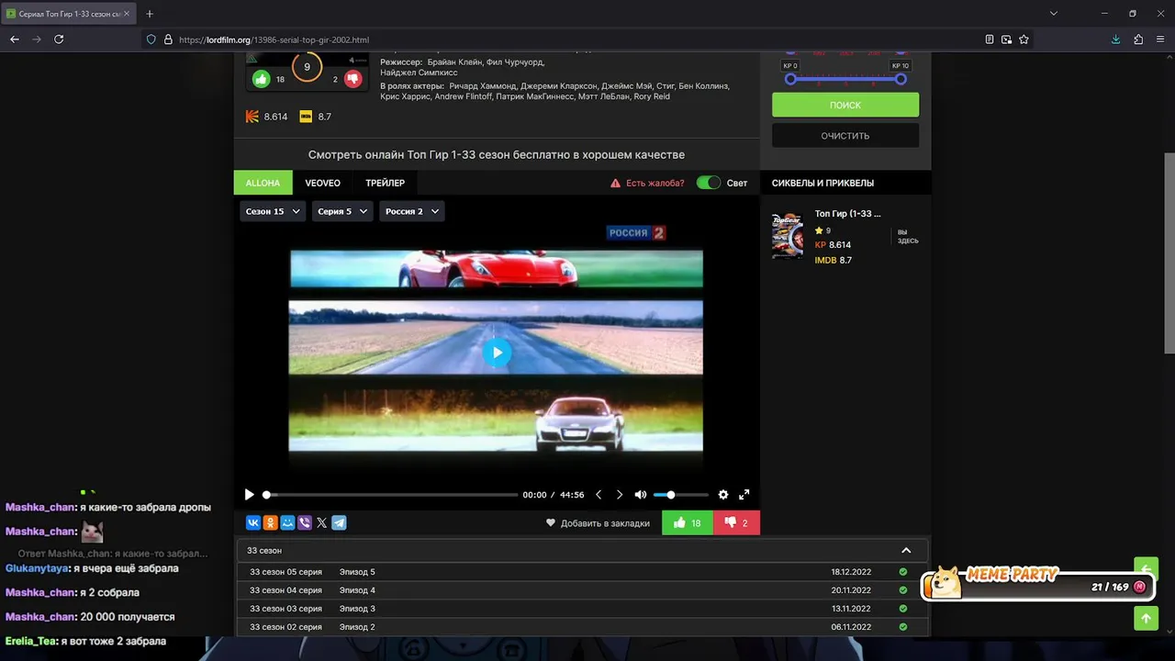Viewport: 1175px width, 661px height.
Task: Toggle the Свет light switch
Action: (709, 183)
